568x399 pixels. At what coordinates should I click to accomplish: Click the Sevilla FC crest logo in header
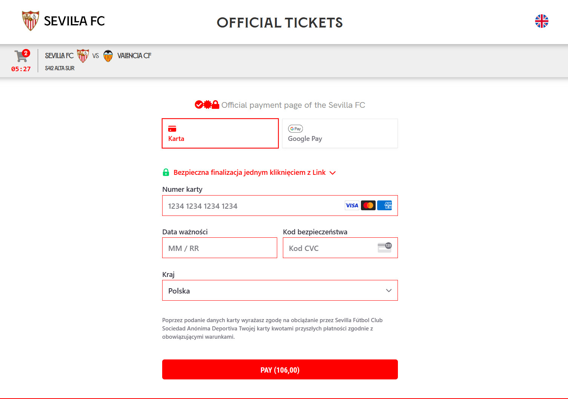point(31,21)
